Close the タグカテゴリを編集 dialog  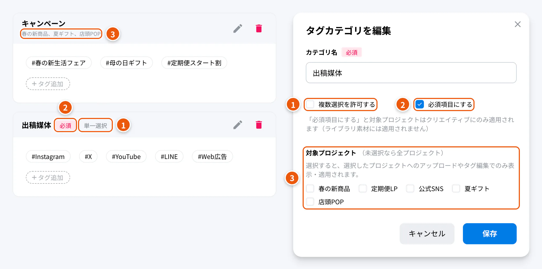(x=517, y=24)
